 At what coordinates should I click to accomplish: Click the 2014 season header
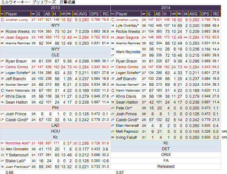[166, 8]
